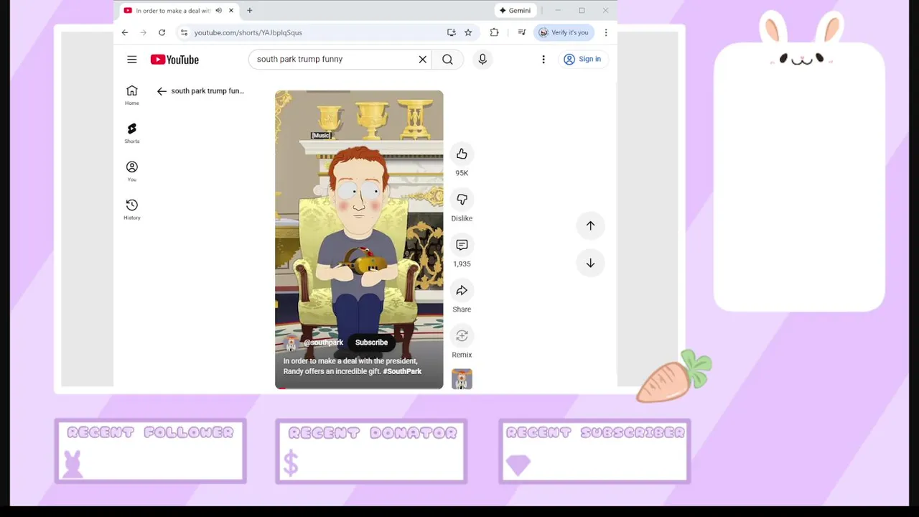The height and width of the screenshot is (517, 919).
Task: Open the sound thumbnail below Remix
Action: pyautogui.click(x=462, y=379)
